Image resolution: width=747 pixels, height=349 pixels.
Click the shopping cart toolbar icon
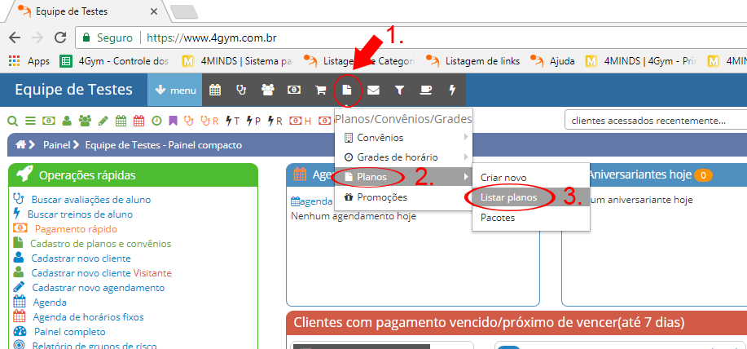(x=321, y=90)
